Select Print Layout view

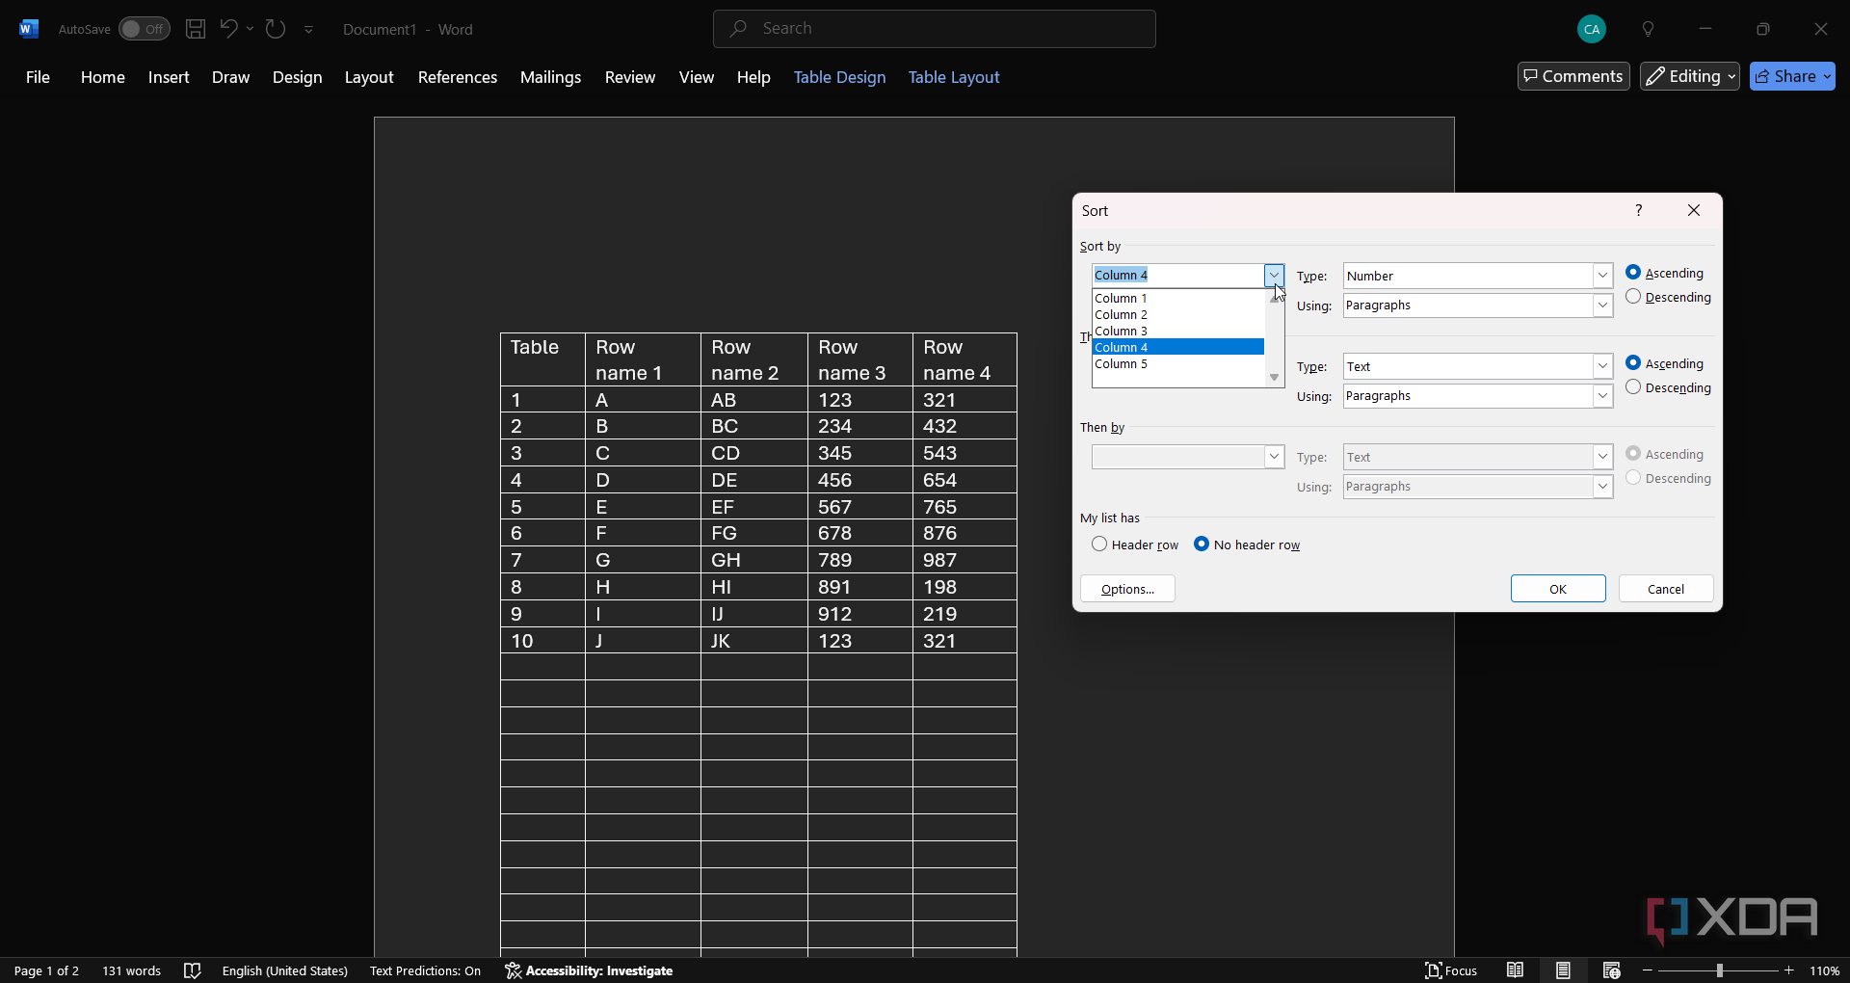(x=1563, y=970)
